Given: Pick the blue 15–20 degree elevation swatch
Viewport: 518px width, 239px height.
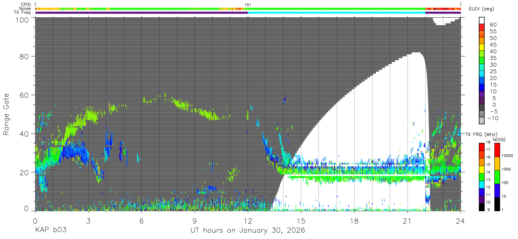Looking at the screenshot, I should pyautogui.click(x=482, y=81).
